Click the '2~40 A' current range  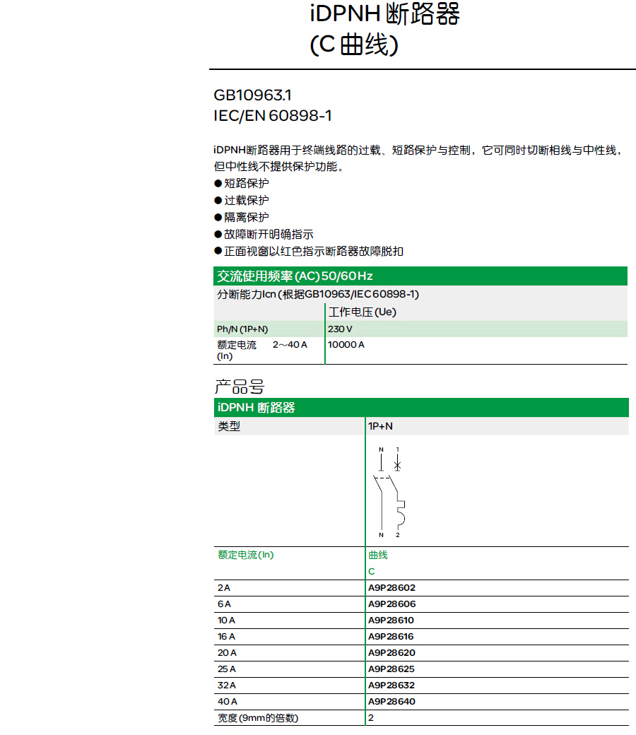[290, 345]
